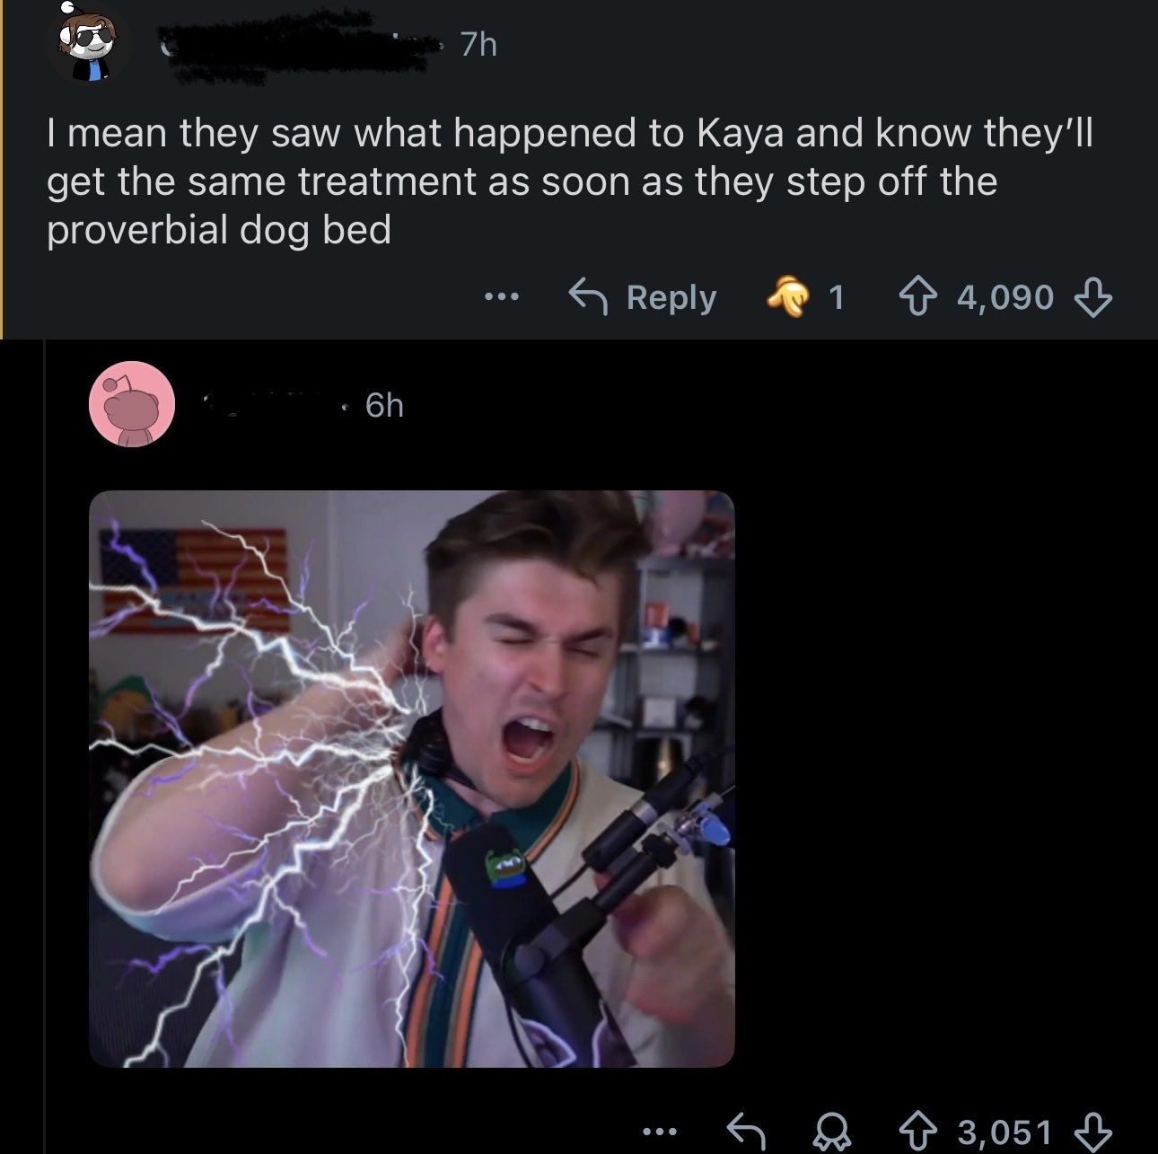Open the panda-sunglasses avatar profile

(89, 41)
